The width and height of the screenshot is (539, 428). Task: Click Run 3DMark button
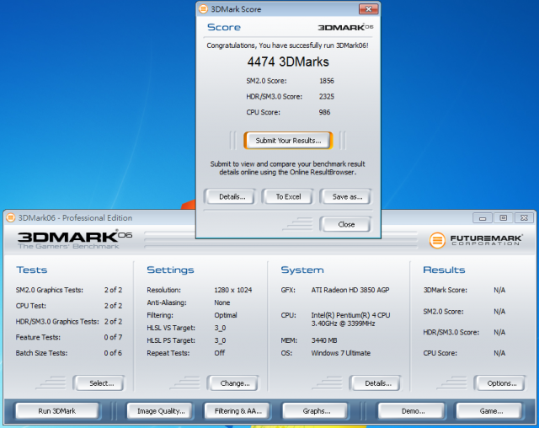tap(57, 411)
